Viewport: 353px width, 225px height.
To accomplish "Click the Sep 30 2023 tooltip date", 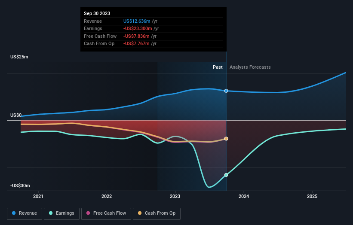I will 97,13.
